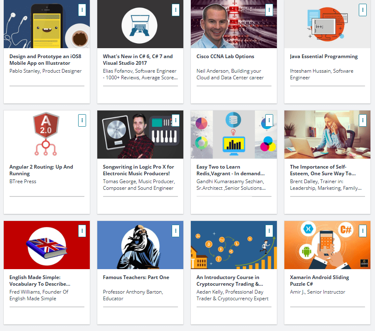Open Java Essential Programming course title

click(x=323, y=56)
